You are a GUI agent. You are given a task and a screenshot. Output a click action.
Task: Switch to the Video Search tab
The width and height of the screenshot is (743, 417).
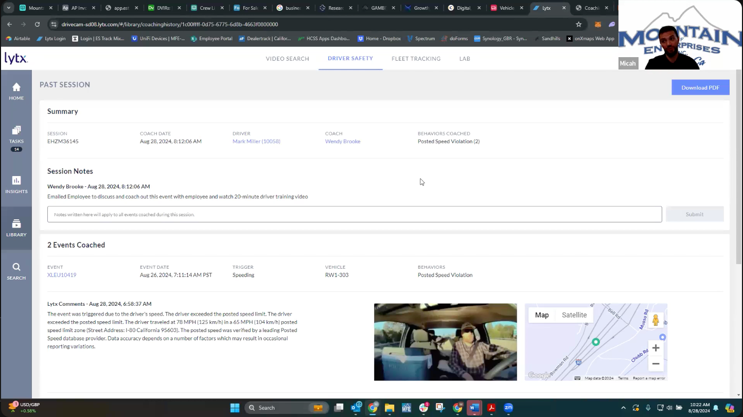pos(287,59)
